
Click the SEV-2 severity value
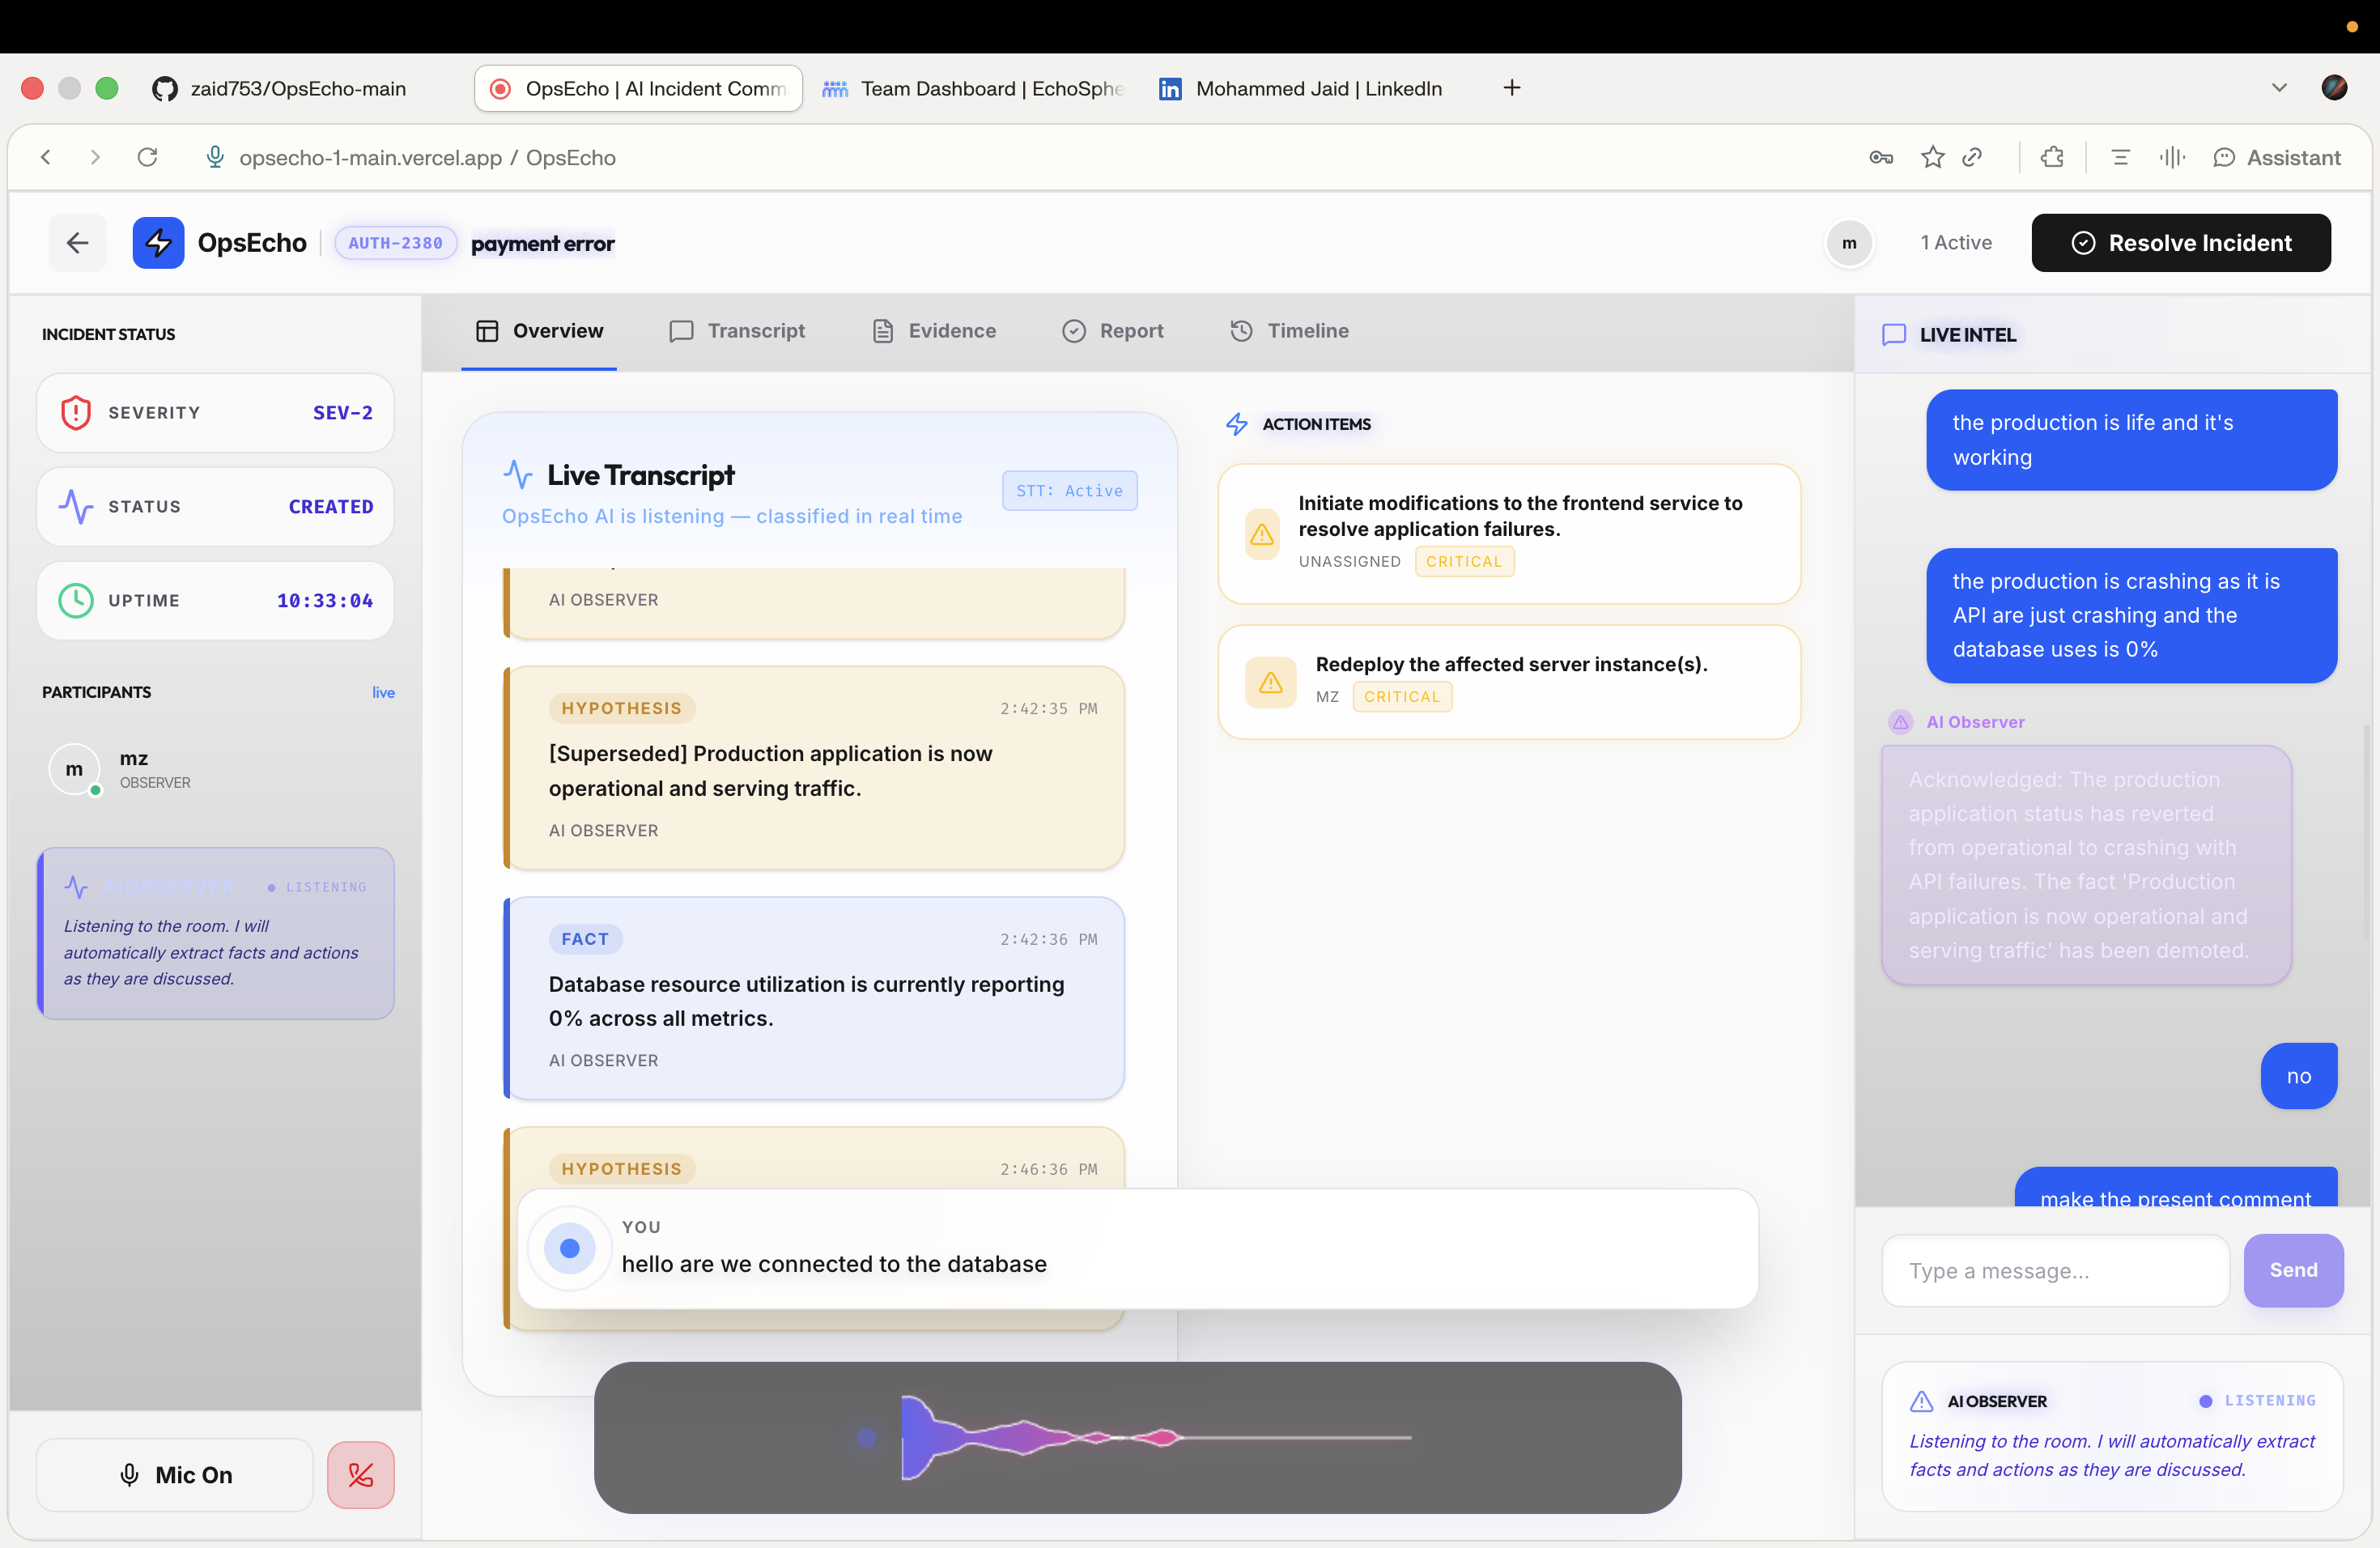tap(342, 412)
